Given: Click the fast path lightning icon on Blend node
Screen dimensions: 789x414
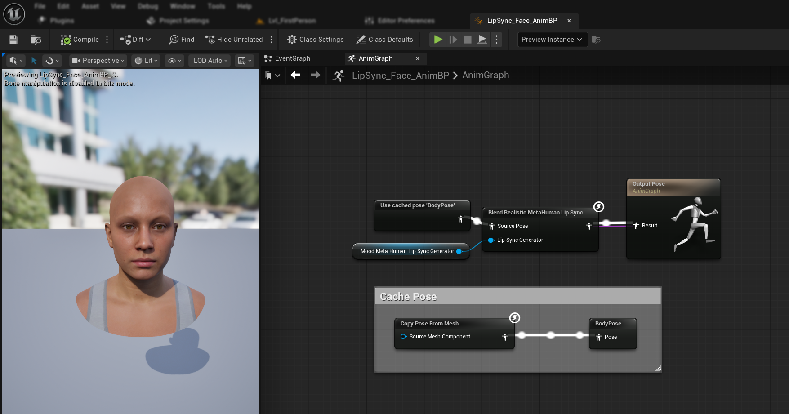Looking at the screenshot, I should [x=598, y=207].
